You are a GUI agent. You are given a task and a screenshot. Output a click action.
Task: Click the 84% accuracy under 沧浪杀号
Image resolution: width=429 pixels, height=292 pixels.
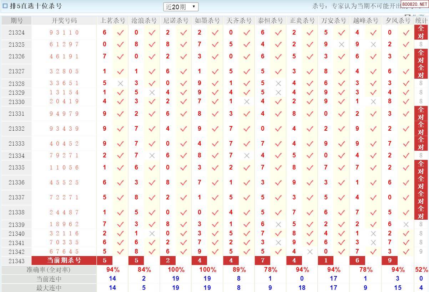coord(144,270)
